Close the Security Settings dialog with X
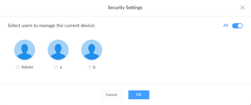The height and width of the screenshot is (105, 251). [x=242, y=8]
